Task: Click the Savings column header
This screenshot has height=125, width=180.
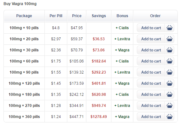Action: coord(99,16)
